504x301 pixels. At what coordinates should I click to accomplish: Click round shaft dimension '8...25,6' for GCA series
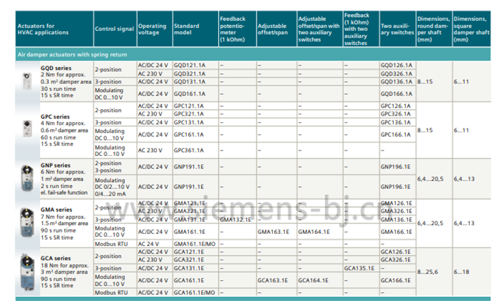427,271
